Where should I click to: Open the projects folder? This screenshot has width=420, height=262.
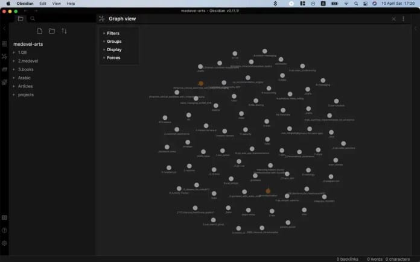pos(25,95)
